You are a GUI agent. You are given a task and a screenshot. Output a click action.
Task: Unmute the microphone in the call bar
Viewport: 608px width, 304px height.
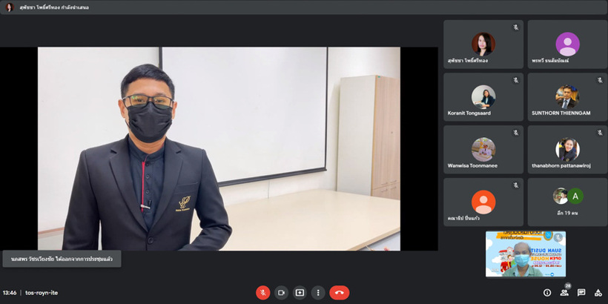click(x=263, y=293)
